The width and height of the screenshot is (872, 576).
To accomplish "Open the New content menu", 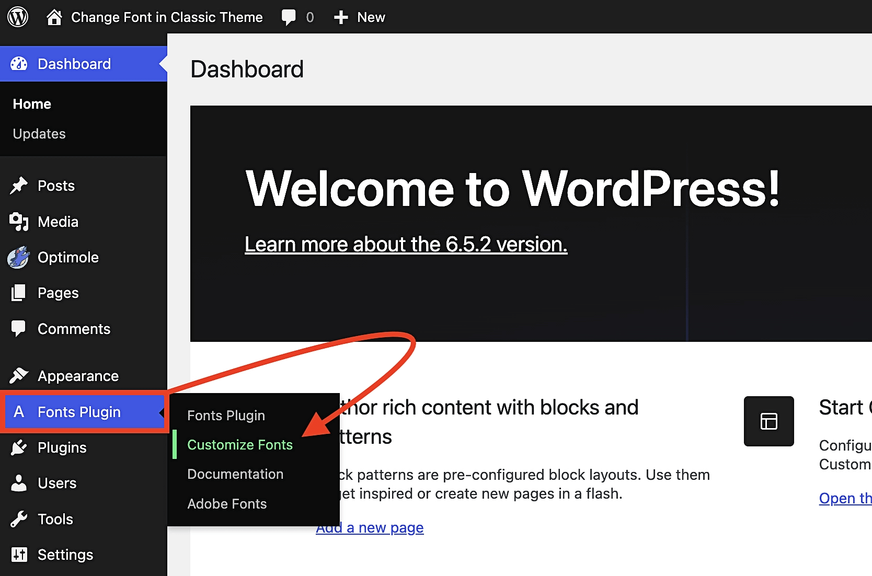I will tap(360, 17).
